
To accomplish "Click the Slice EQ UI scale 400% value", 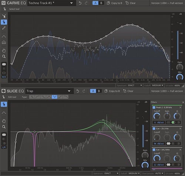I will tap(177, 173).
